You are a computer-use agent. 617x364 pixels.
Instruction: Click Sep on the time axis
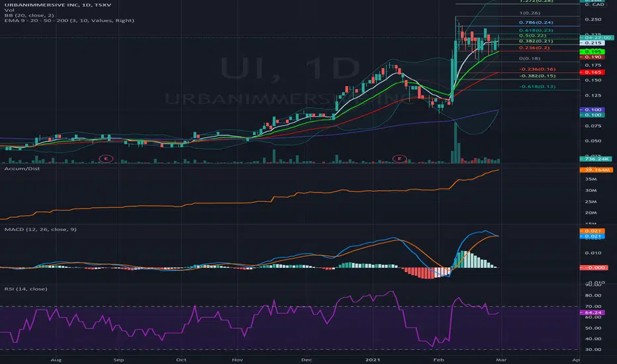click(119, 359)
